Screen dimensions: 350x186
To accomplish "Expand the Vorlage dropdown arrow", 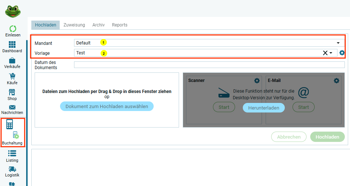I will (x=331, y=53).
